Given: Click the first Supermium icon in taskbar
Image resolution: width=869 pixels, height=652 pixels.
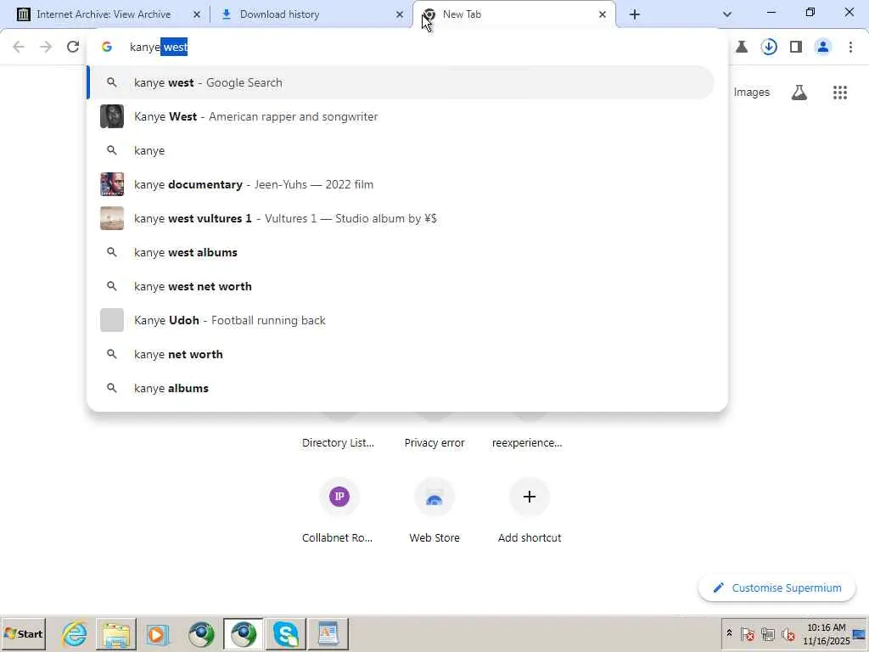Looking at the screenshot, I should point(201,633).
